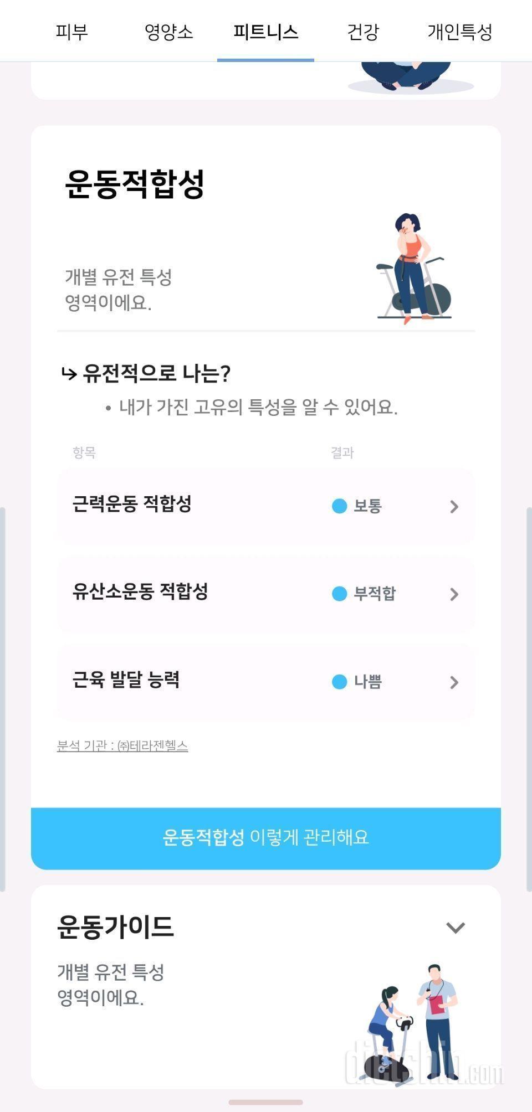Image resolution: width=532 pixels, height=1112 pixels.
Task: Open the 개인특성 tab
Action: tap(459, 32)
